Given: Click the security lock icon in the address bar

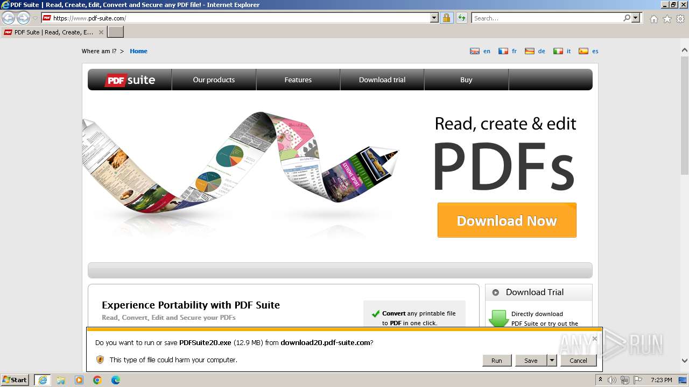Looking at the screenshot, I should 447,18.
